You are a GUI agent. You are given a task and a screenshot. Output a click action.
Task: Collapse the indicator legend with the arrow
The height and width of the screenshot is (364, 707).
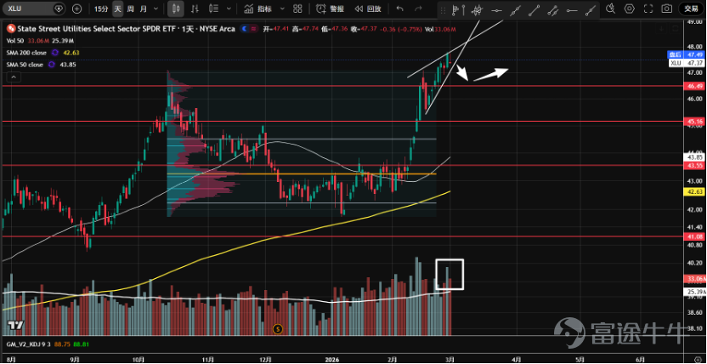coord(14,77)
